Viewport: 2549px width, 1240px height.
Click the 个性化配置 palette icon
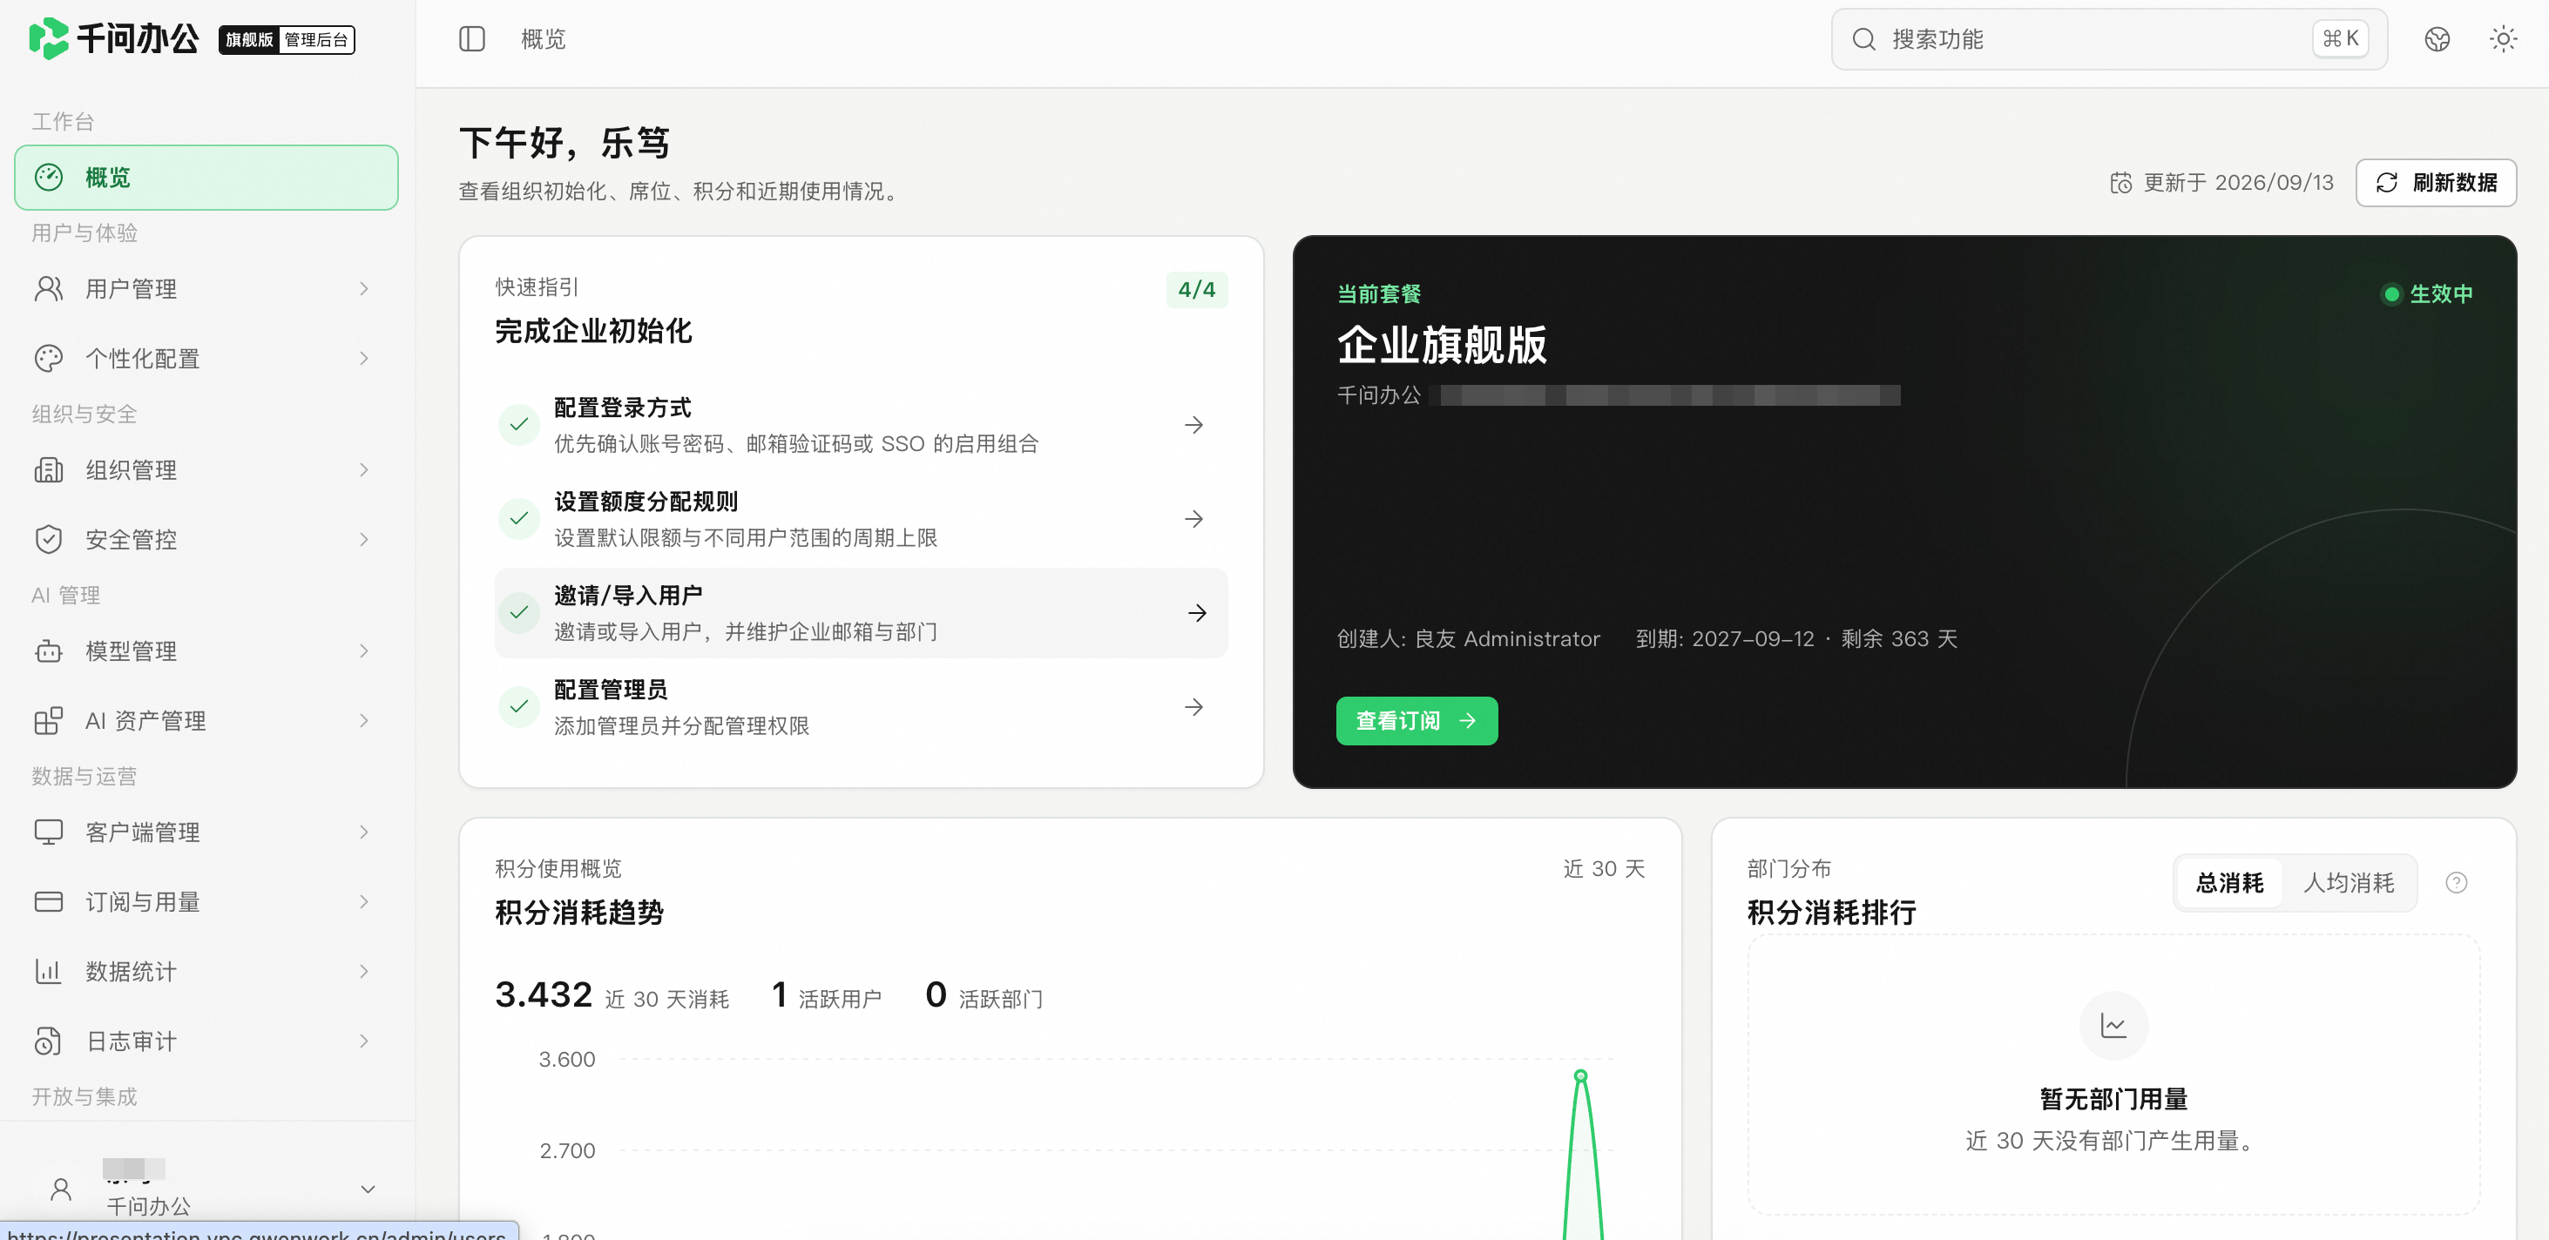49,358
